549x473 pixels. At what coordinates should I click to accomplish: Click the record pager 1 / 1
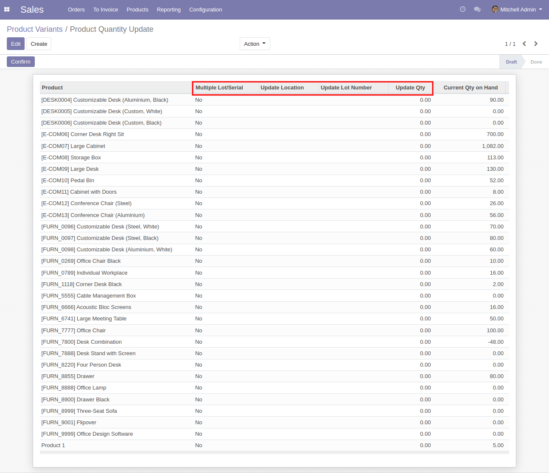pyautogui.click(x=510, y=44)
